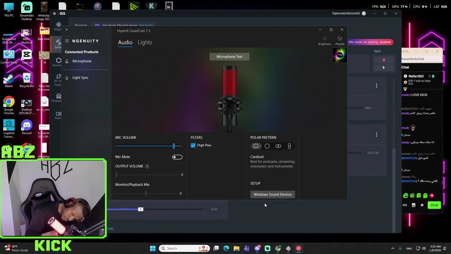Open chat settings gear in Kick window

coord(422,205)
